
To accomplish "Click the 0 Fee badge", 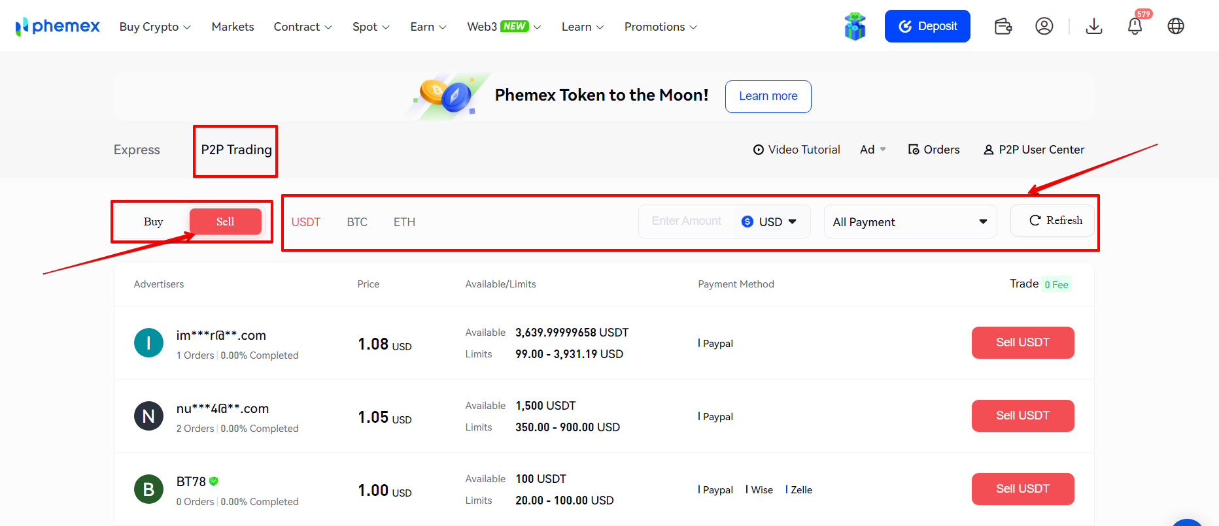I will tap(1056, 284).
